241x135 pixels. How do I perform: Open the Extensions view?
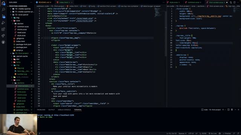3,29
